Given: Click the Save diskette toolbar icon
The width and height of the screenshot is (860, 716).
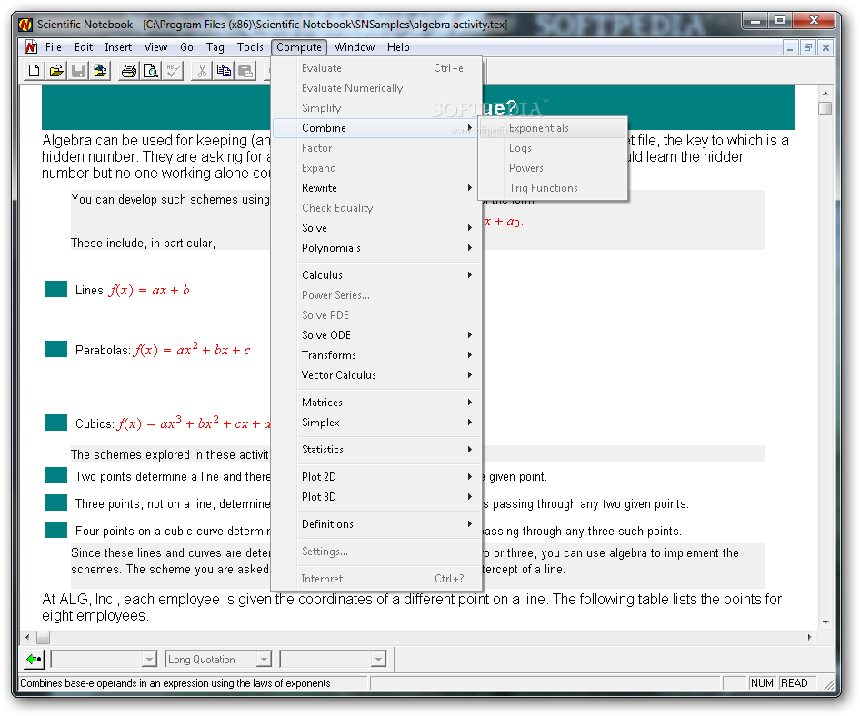Looking at the screenshot, I should pyautogui.click(x=78, y=71).
